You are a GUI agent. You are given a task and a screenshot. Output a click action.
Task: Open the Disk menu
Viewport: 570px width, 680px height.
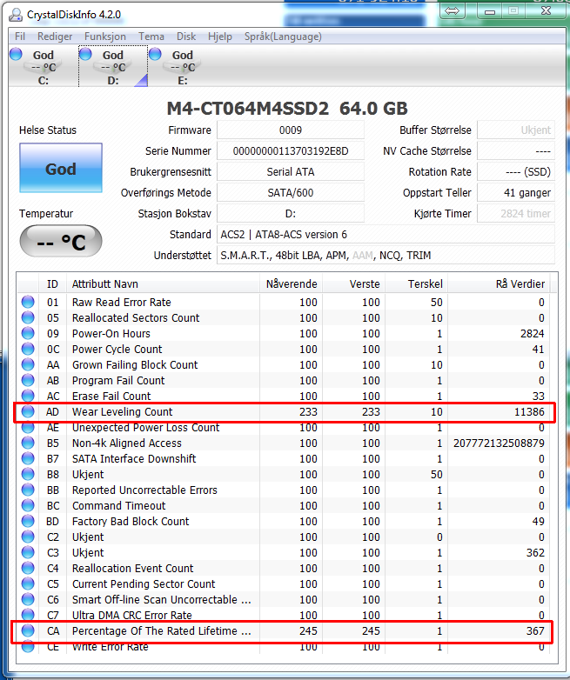[x=186, y=37]
